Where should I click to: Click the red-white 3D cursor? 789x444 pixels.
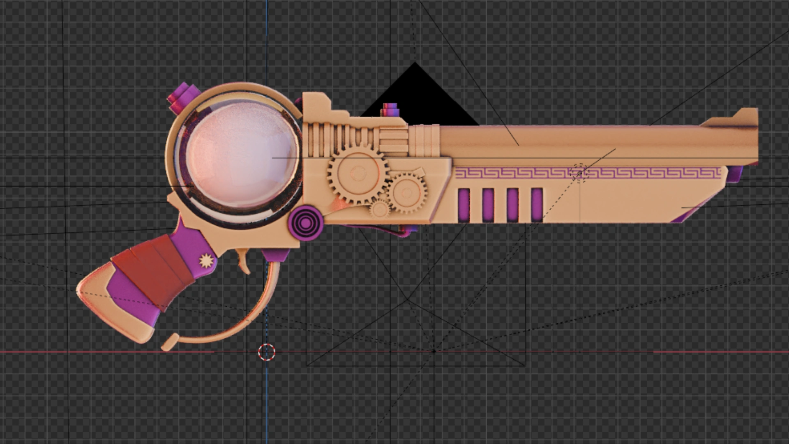(266, 352)
